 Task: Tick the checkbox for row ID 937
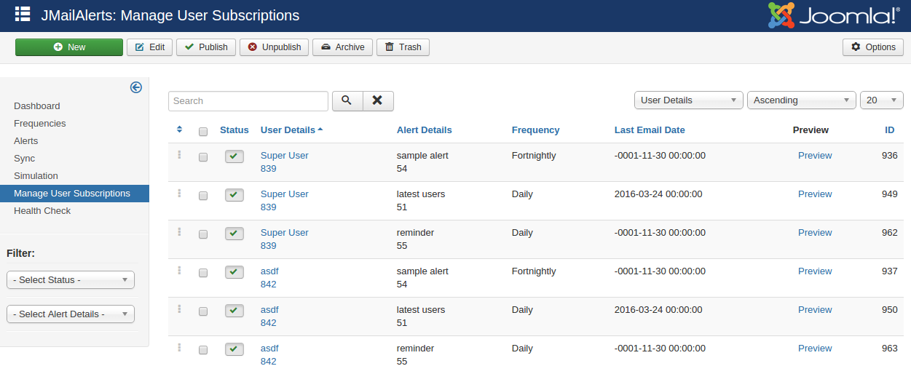pyautogui.click(x=203, y=273)
